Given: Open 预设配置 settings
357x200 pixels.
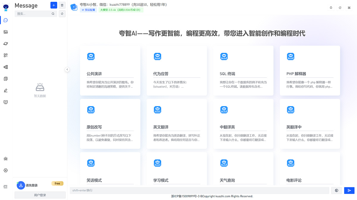Looking at the screenshot, I should pyautogui.click(x=89, y=10).
